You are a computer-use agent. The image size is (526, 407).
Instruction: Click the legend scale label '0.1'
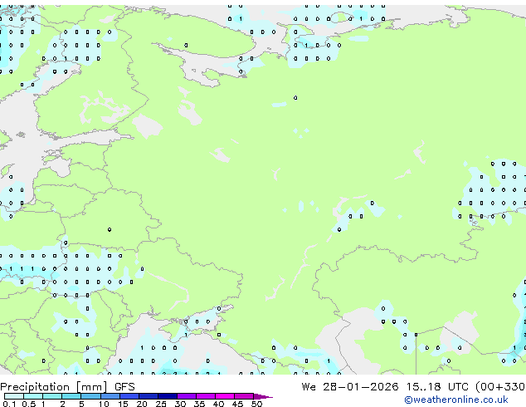point(9,404)
